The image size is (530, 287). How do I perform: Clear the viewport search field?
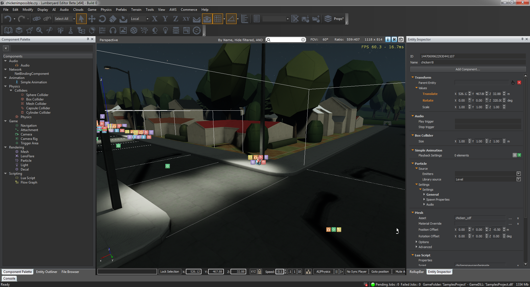pos(303,40)
